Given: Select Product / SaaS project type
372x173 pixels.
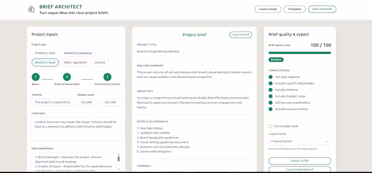Looking at the screenshot, I should (x=45, y=53).
